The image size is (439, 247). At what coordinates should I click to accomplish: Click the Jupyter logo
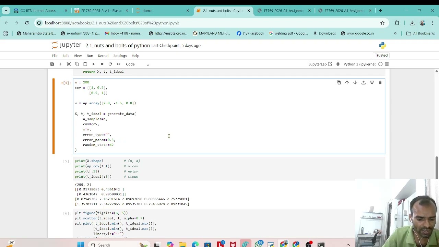pos(66,45)
